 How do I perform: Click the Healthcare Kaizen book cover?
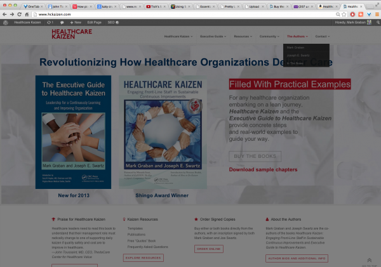[x=163, y=132]
